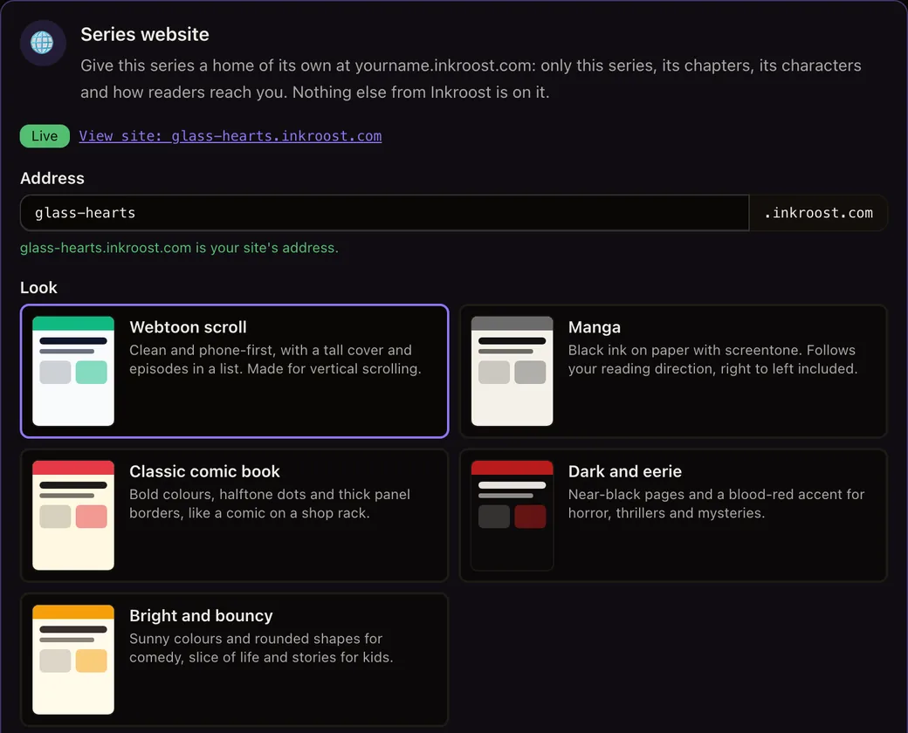Edit the Address field containing glass-hearts
908x733 pixels.
[x=384, y=213]
